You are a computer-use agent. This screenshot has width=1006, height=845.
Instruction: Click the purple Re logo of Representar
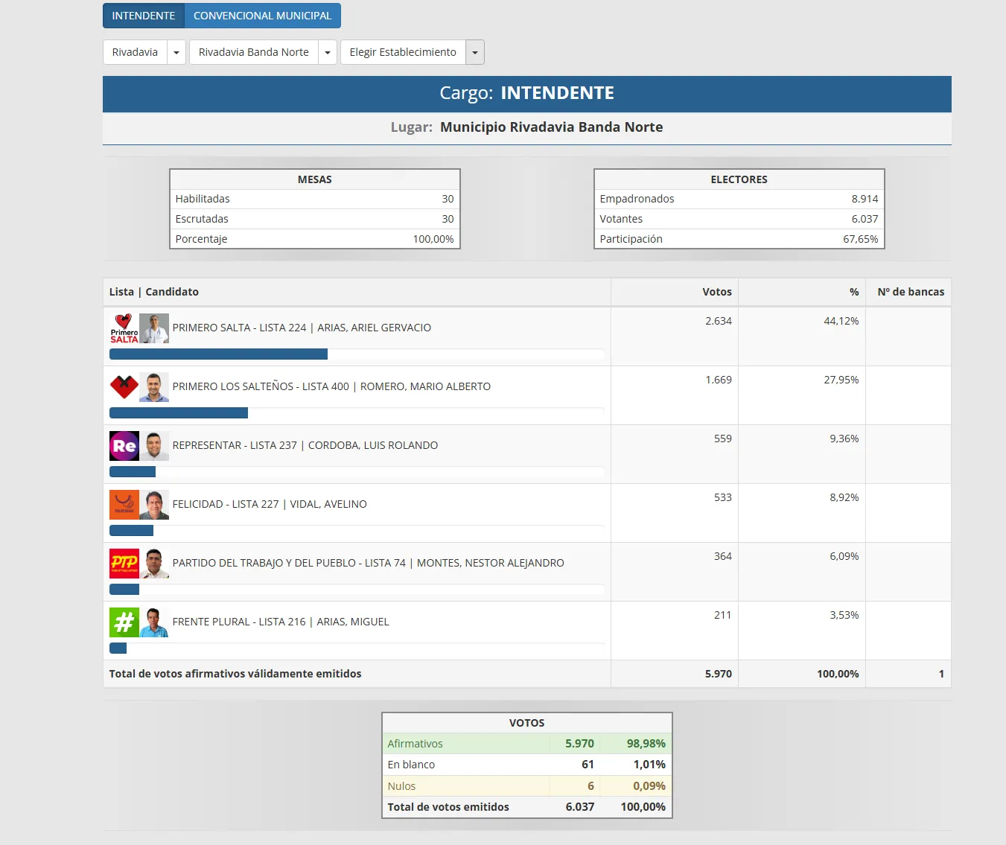(x=124, y=445)
